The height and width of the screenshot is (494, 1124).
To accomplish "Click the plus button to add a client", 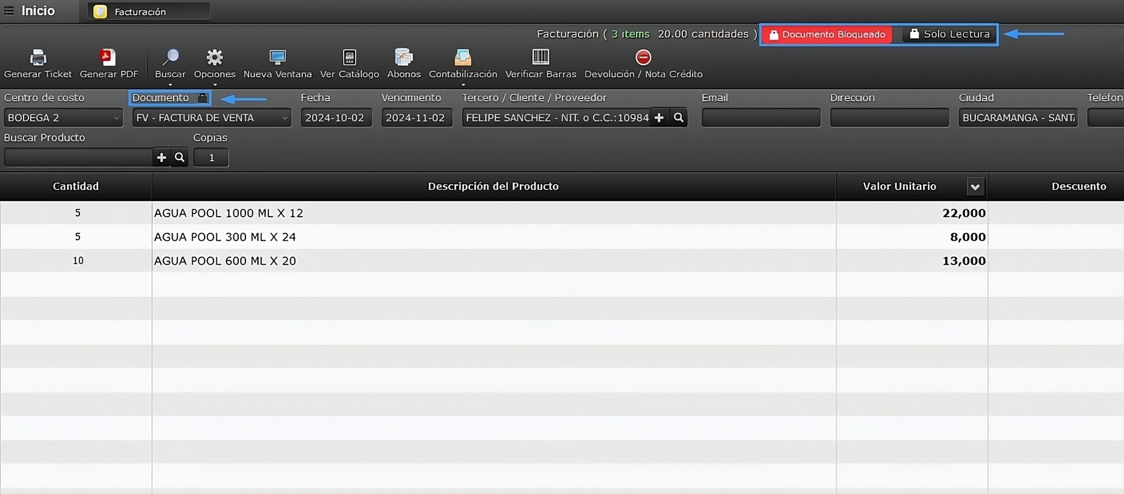I will click(x=660, y=117).
